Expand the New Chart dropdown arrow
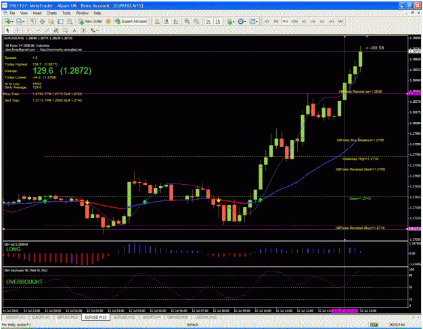This screenshot has height=329, width=423. pyautogui.click(x=12, y=21)
